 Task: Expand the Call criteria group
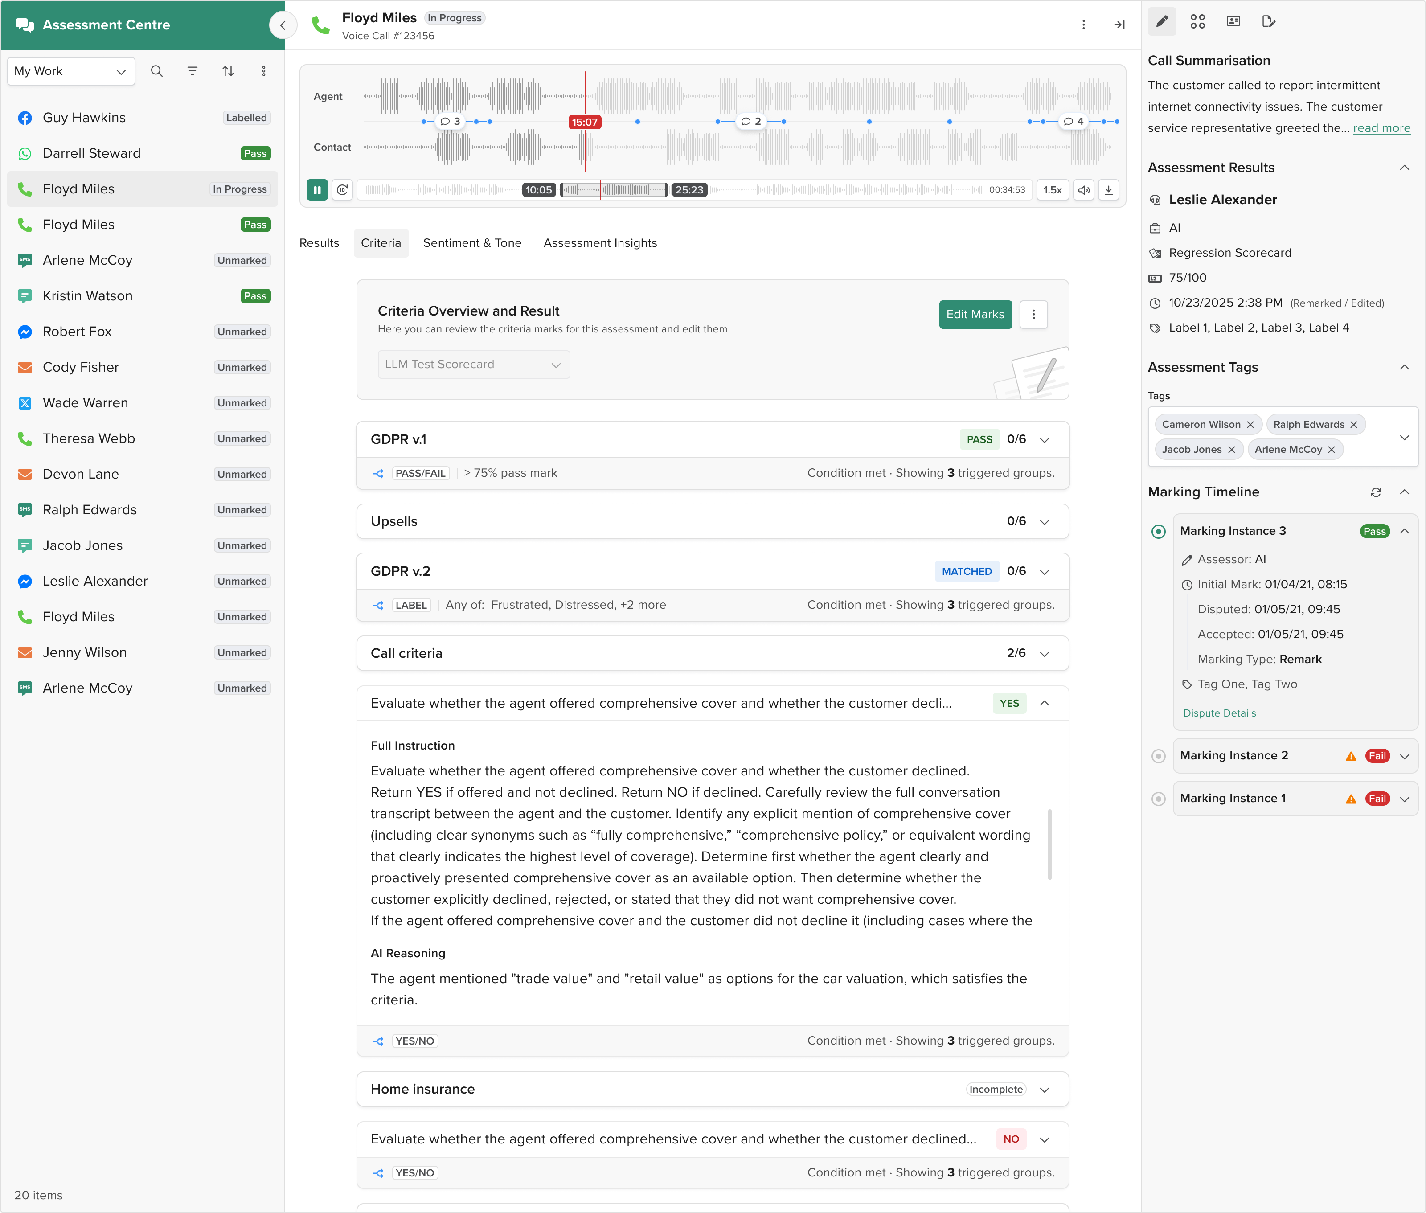click(x=1045, y=654)
